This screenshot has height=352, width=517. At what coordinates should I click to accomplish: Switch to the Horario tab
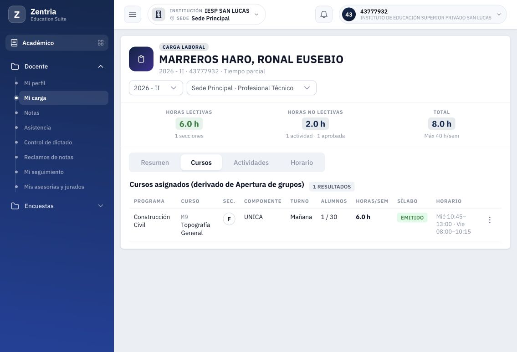tap(302, 163)
